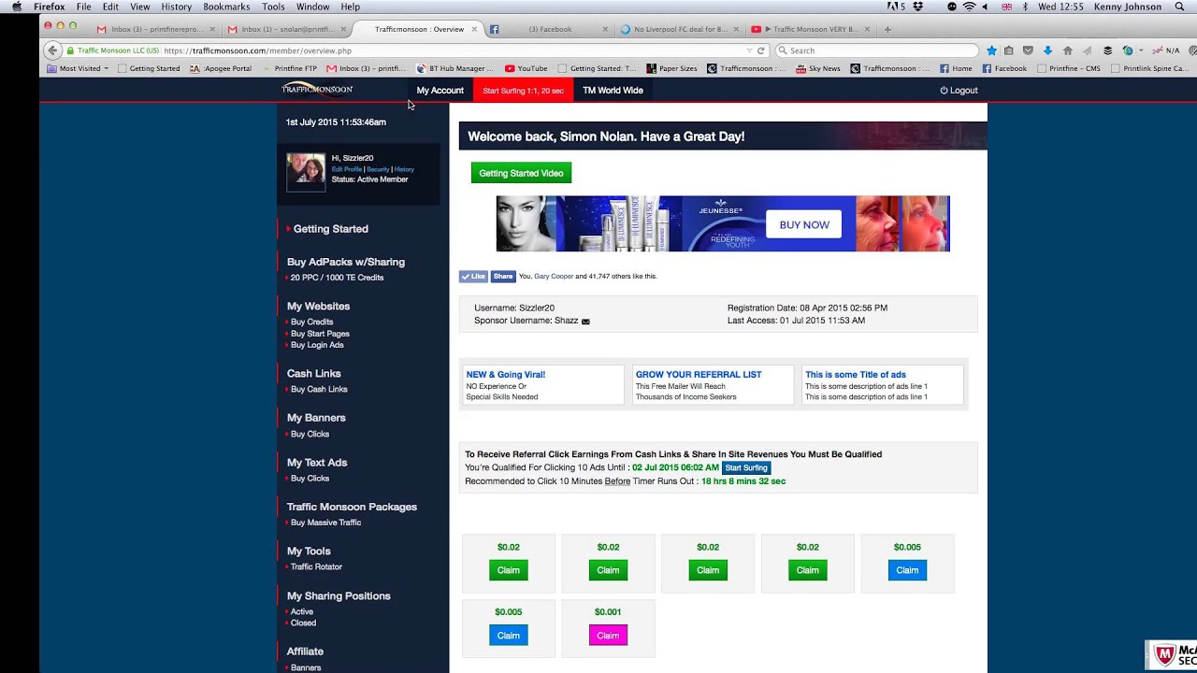Open dropdown arrow beside globe extension icon
1197x673 pixels.
(x=1141, y=50)
